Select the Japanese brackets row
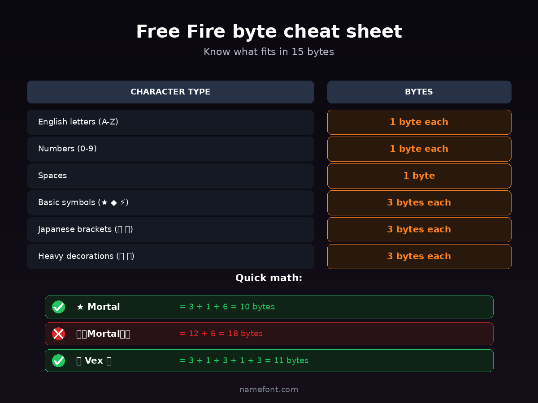 coord(170,229)
